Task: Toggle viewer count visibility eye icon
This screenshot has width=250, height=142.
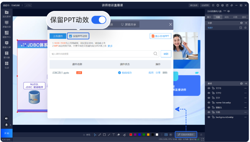Action: tap(228, 11)
